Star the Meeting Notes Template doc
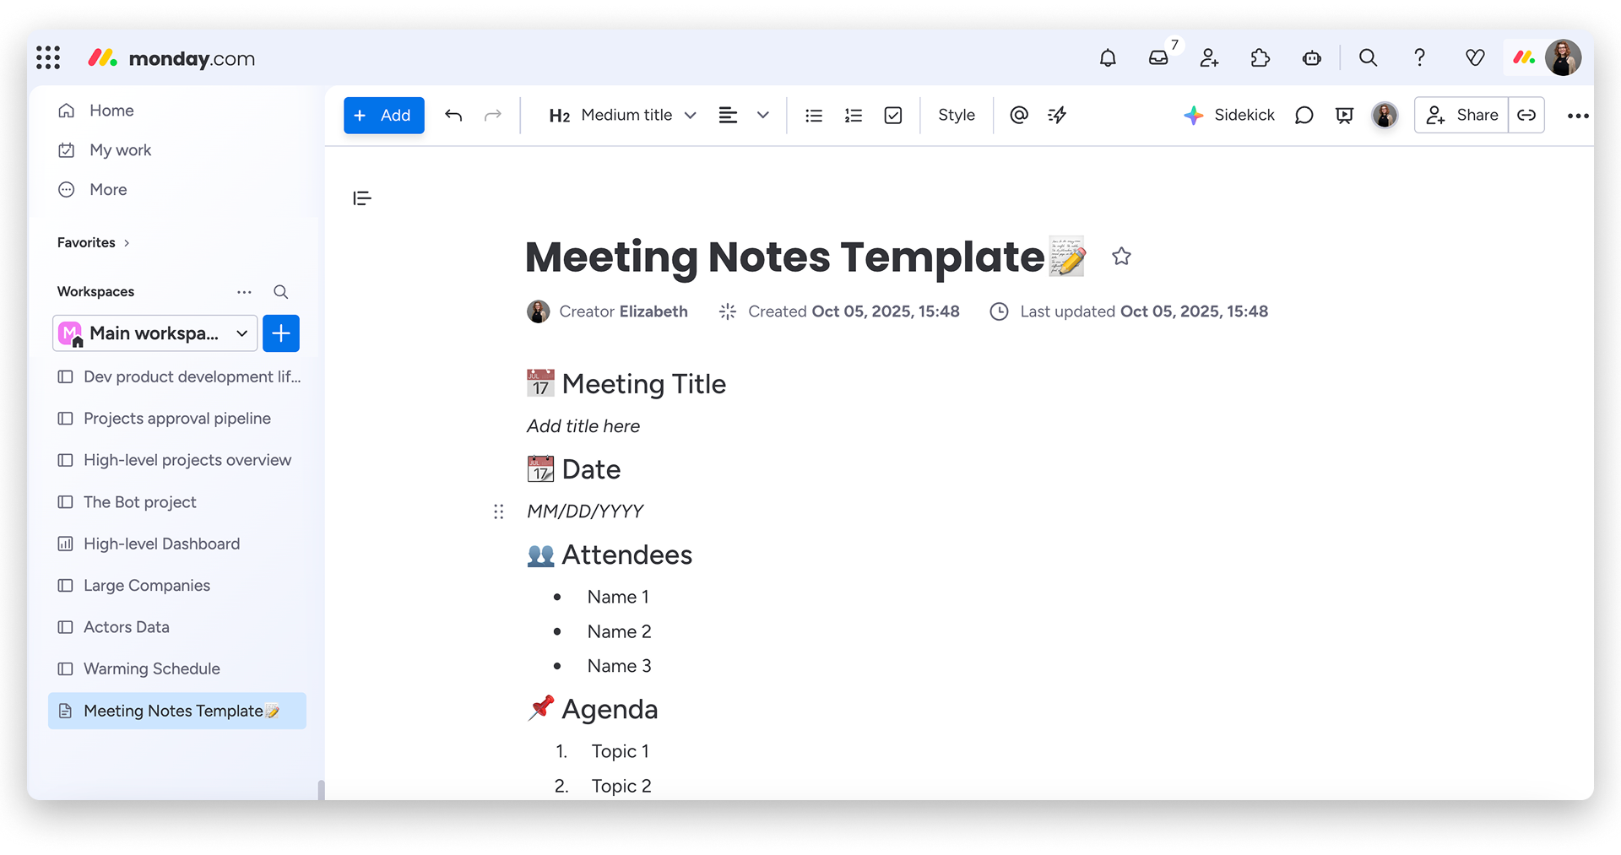Screen dimensions: 1621x855 pos(1121,257)
